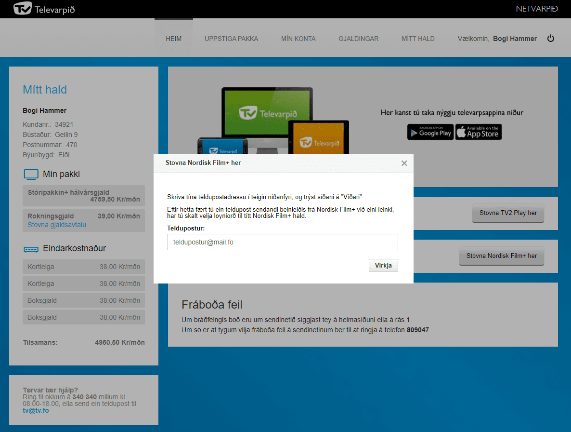Open the Google Play app badge
Screen dimensions: 571x432
click(430, 132)
